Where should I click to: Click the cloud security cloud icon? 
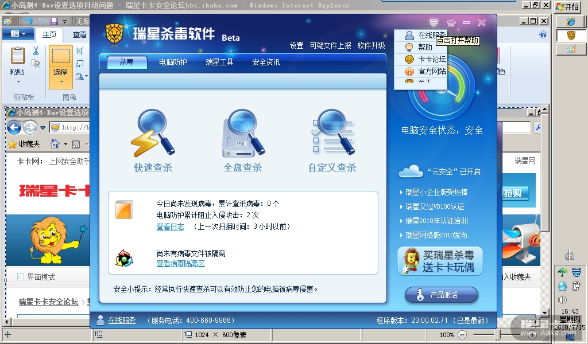point(411,171)
